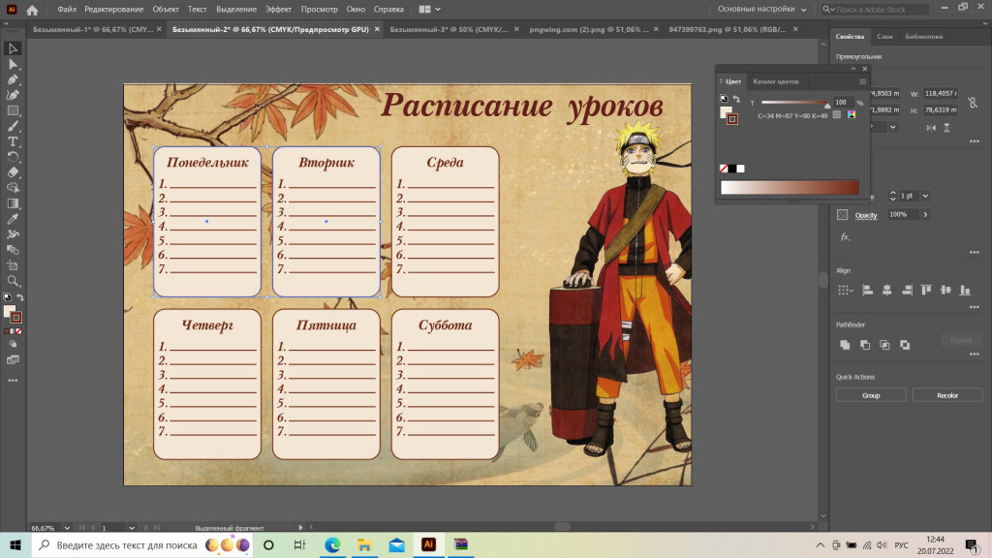Switch to the Безымянный-3 document tab

(449, 29)
